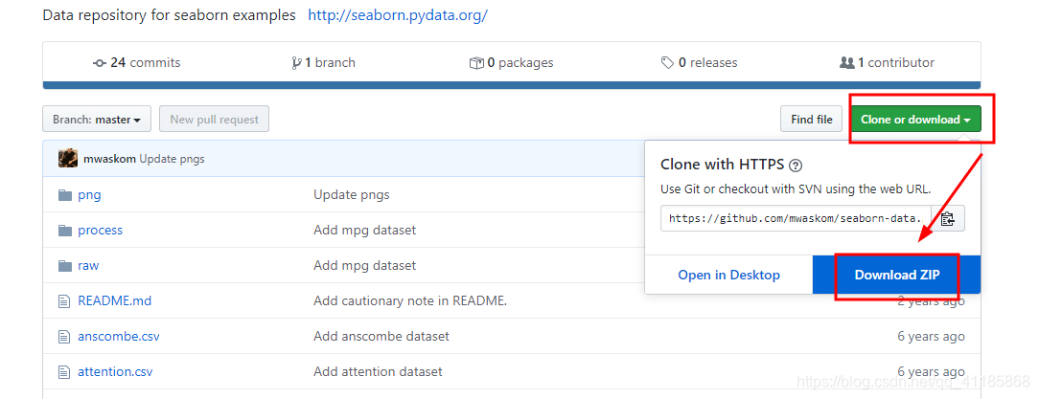This screenshot has width=1039, height=399.
Task: Open Add cautionary note in README commit
Action: (410, 301)
